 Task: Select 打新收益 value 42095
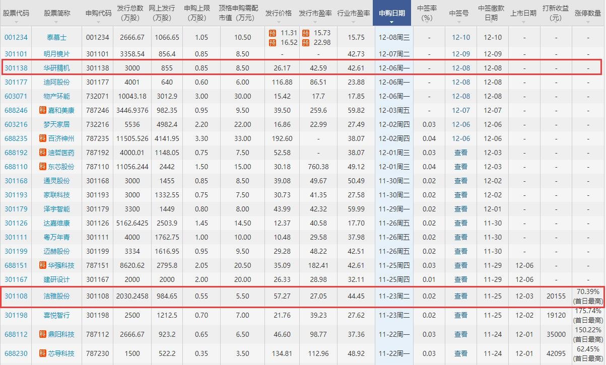click(556, 353)
